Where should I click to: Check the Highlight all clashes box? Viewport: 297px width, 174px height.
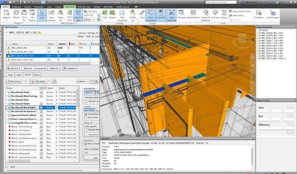86,101
